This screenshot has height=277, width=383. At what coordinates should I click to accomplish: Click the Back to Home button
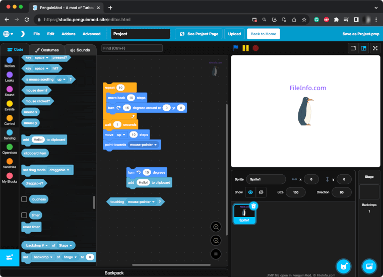click(x=263, y=34)
